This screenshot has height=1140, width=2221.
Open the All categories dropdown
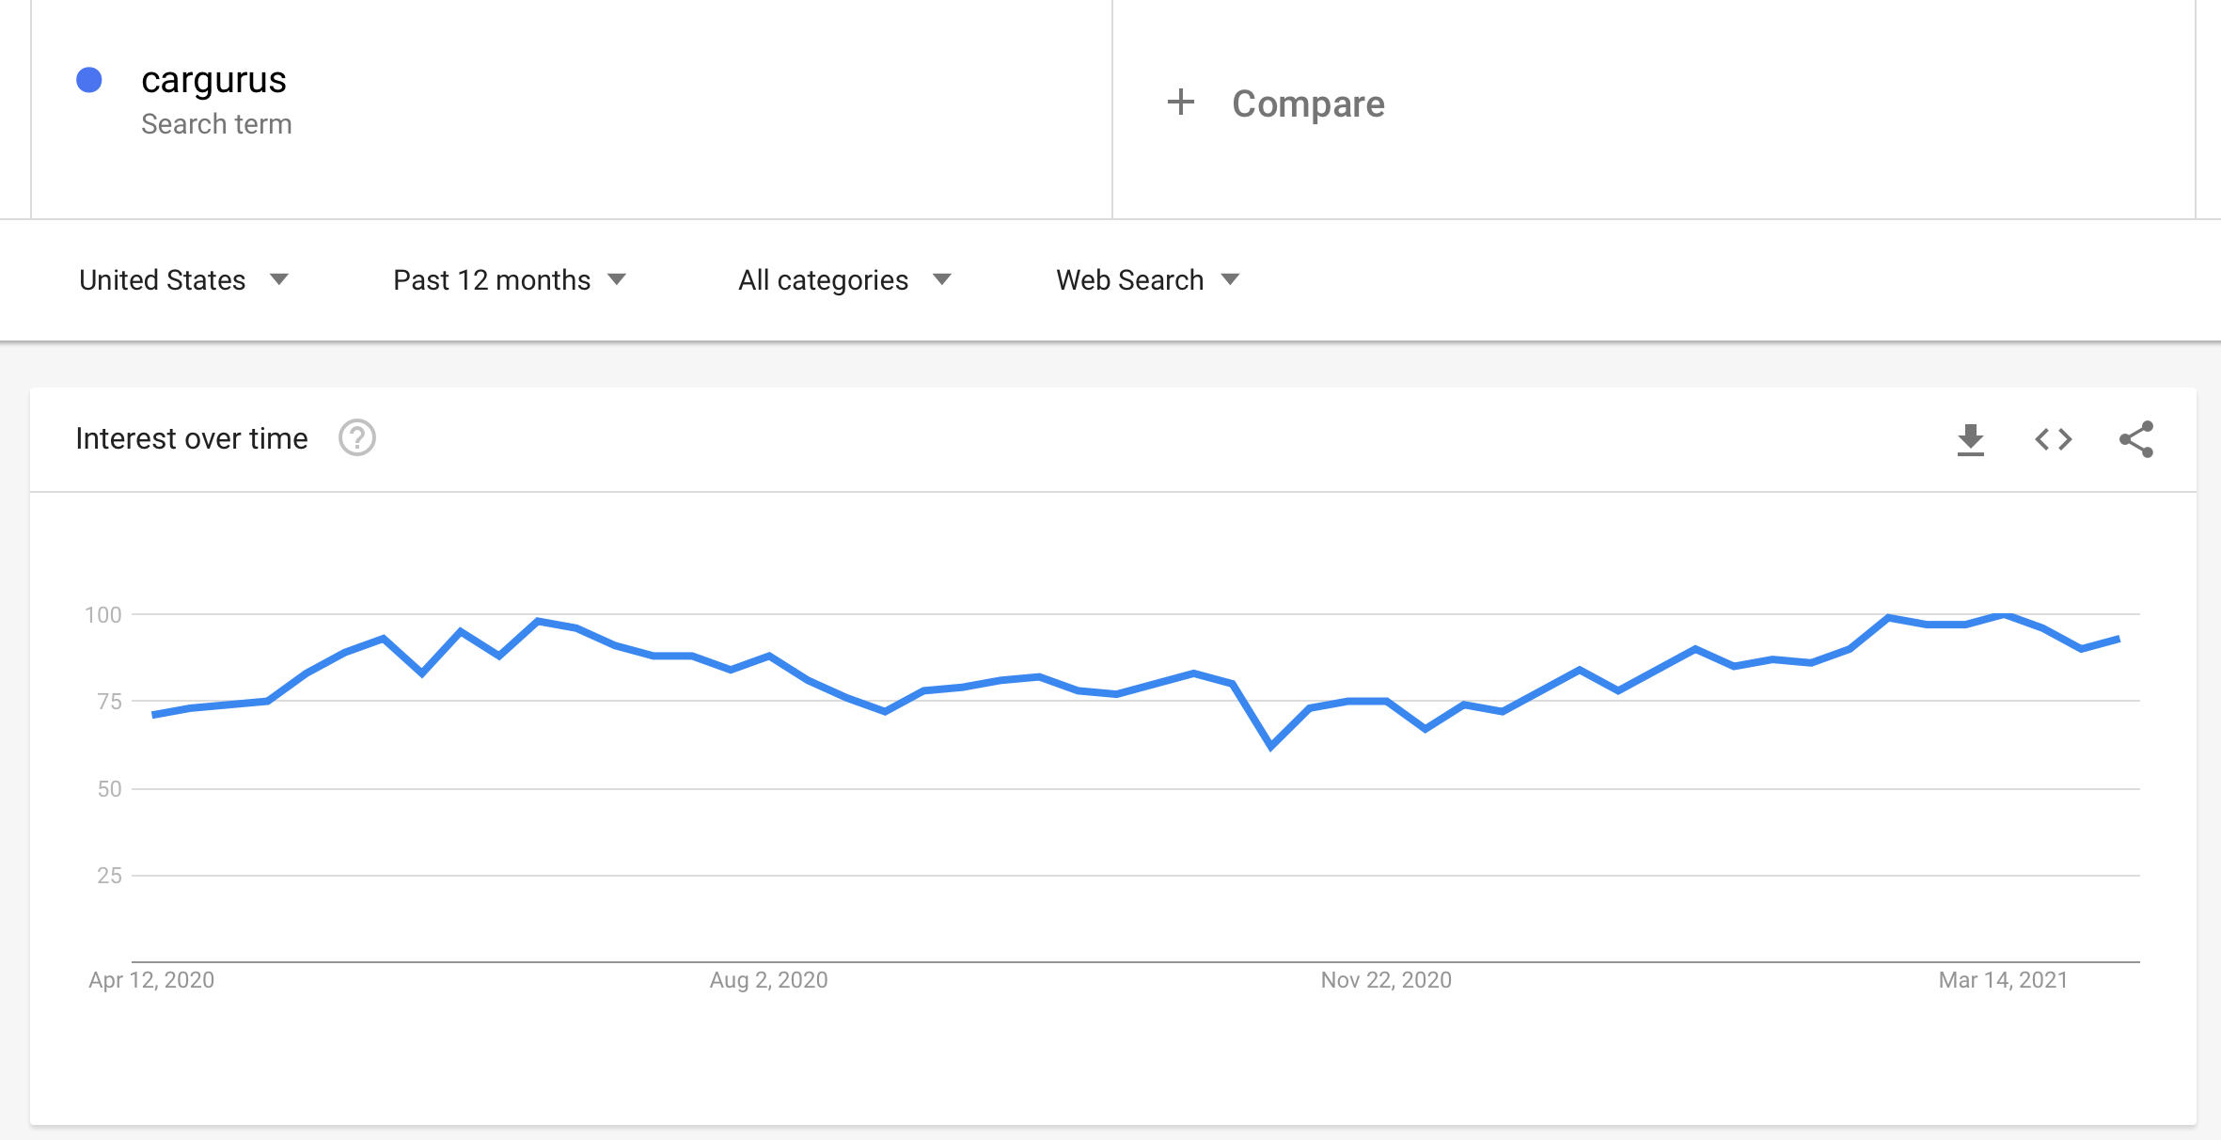844,280
